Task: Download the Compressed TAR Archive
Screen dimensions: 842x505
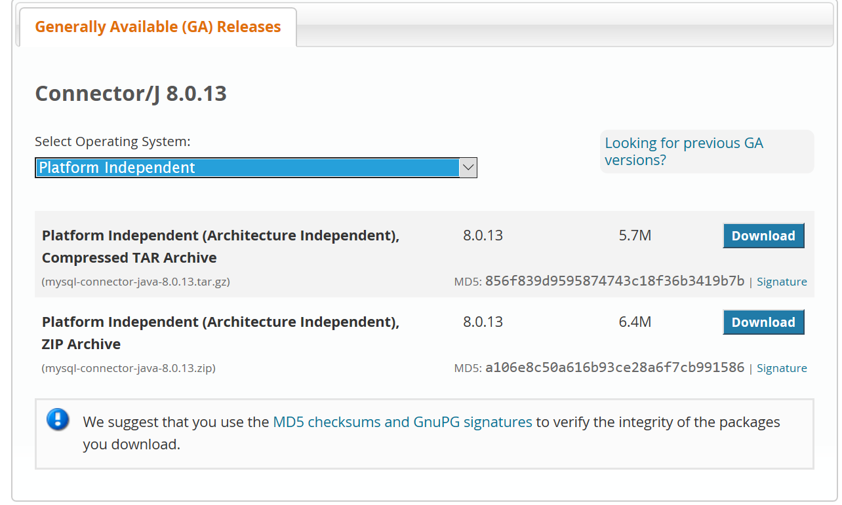Action: tap(763, 235)
